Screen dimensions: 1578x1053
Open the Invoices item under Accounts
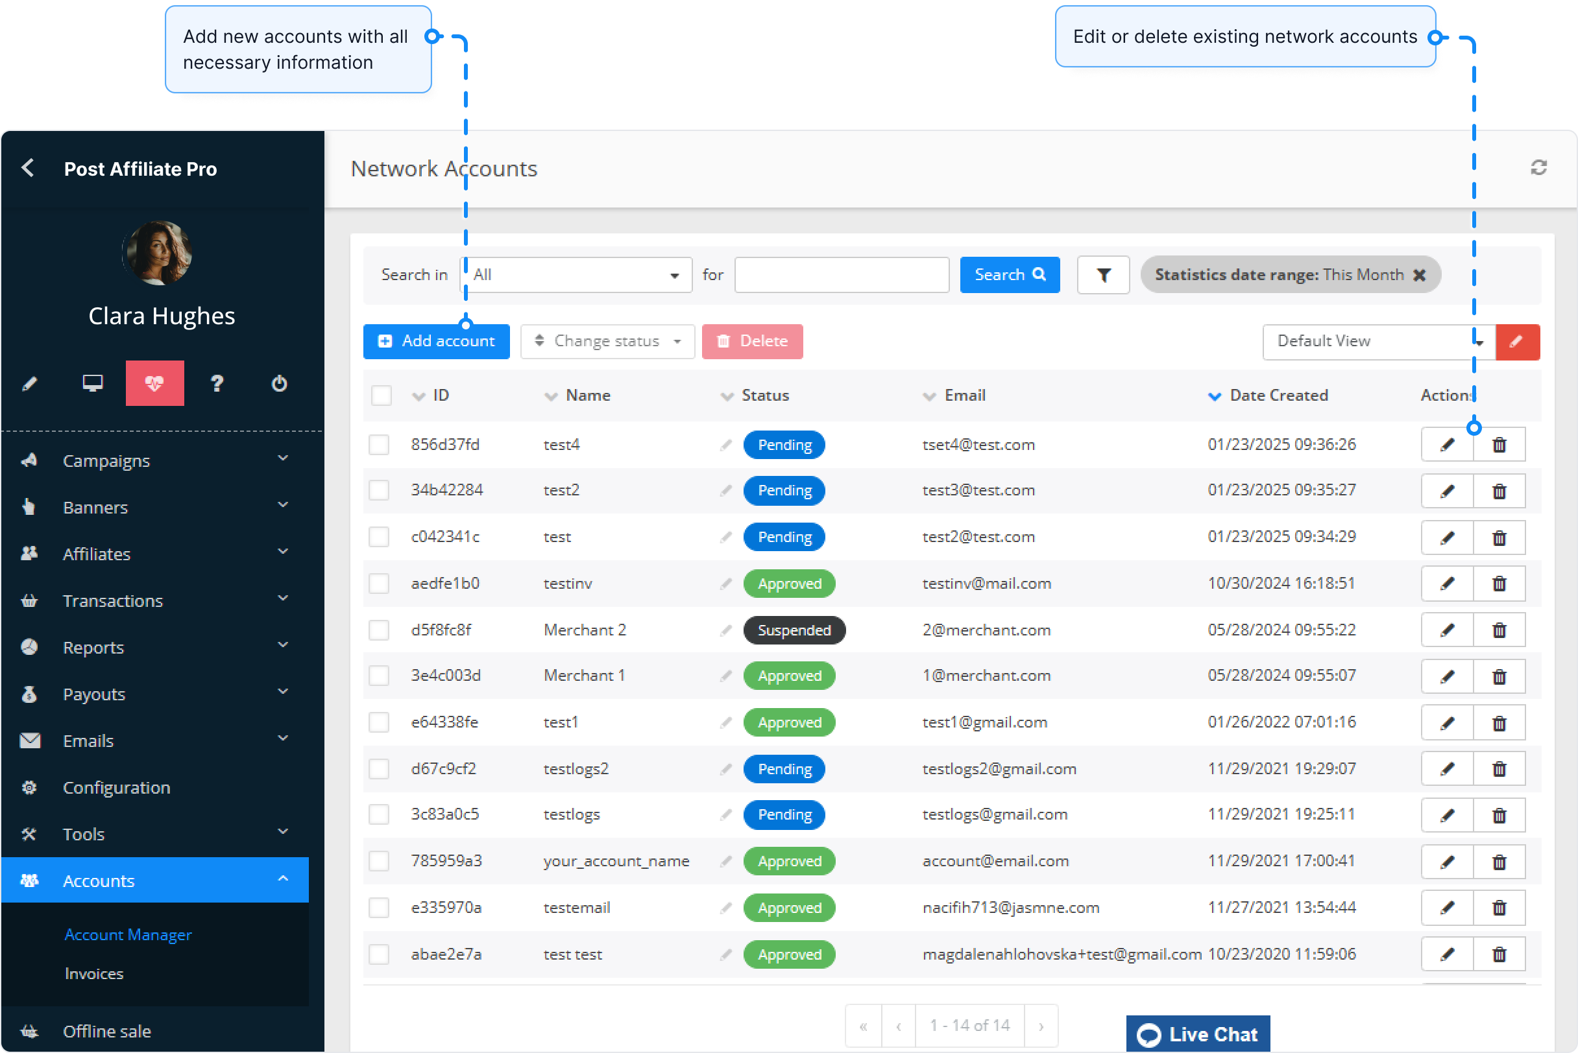(93, 973)
